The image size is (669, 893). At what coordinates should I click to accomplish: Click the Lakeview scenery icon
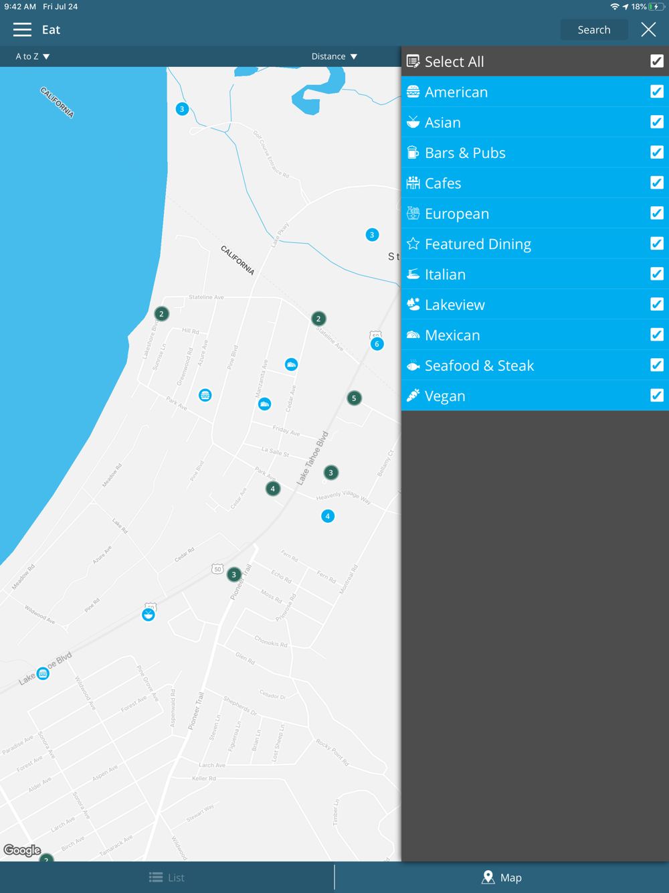tap(413, 304)
